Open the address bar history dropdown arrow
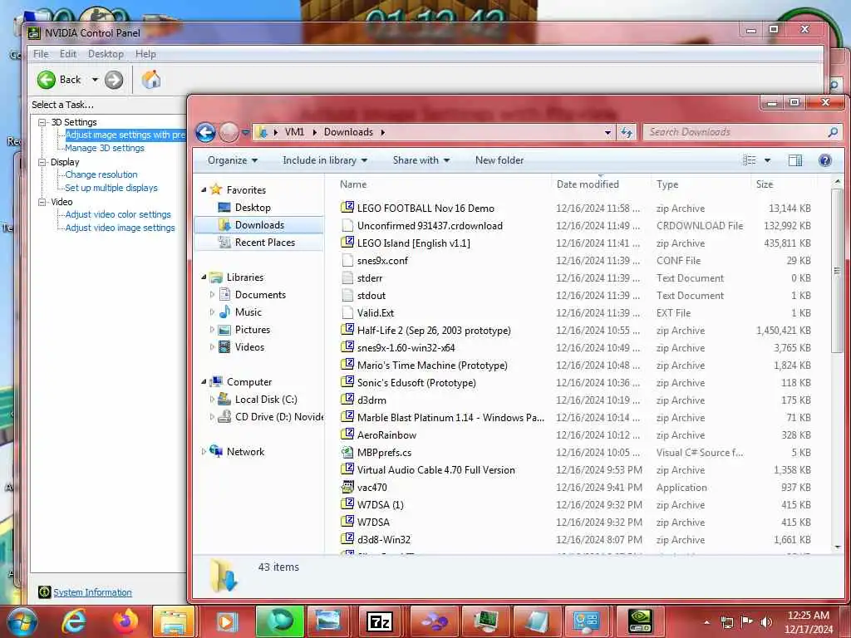Viewport: 851px width, 638px height. pos(608,132)
